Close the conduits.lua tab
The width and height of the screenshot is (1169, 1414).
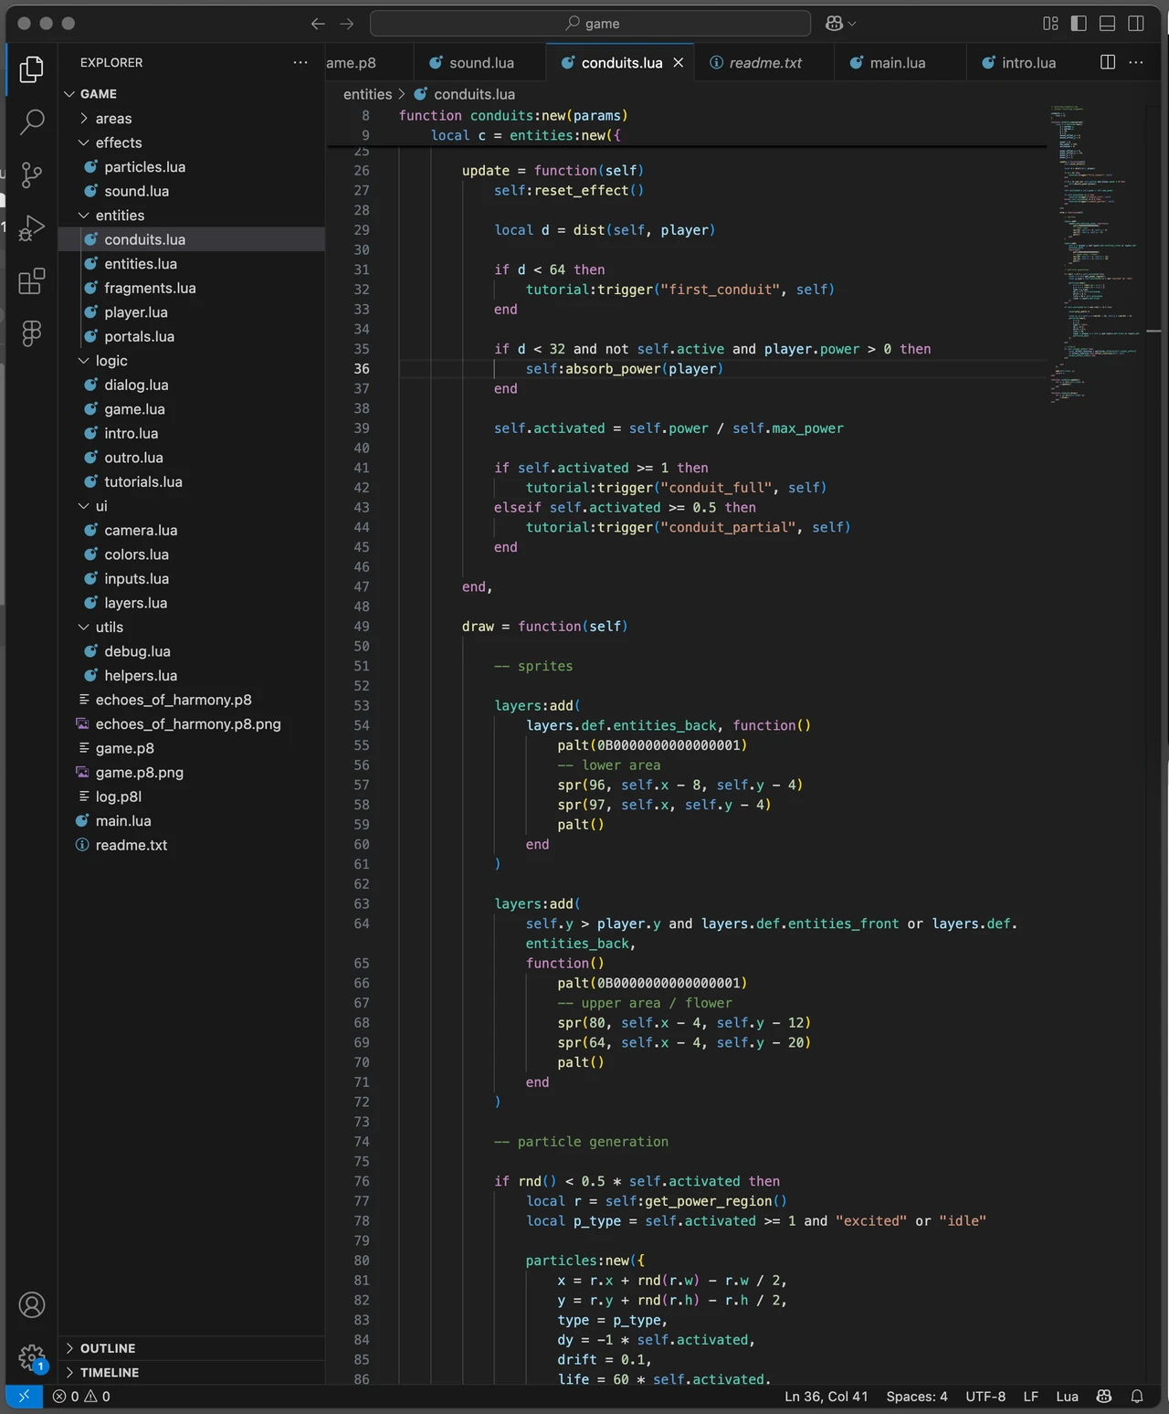pyautogui.click(x=679, y=63)
